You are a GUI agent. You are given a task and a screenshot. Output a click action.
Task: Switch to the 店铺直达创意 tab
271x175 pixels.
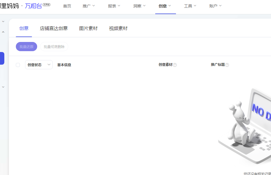coord(54,28)
